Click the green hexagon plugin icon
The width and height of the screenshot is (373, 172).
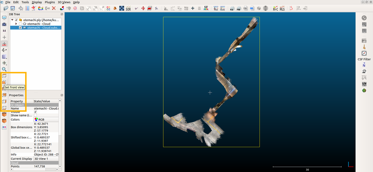(364, 90)
